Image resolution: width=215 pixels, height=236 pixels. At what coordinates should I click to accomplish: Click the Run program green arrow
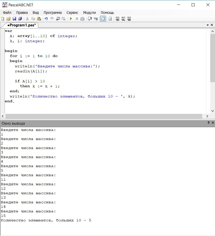(x=71, y=19)
